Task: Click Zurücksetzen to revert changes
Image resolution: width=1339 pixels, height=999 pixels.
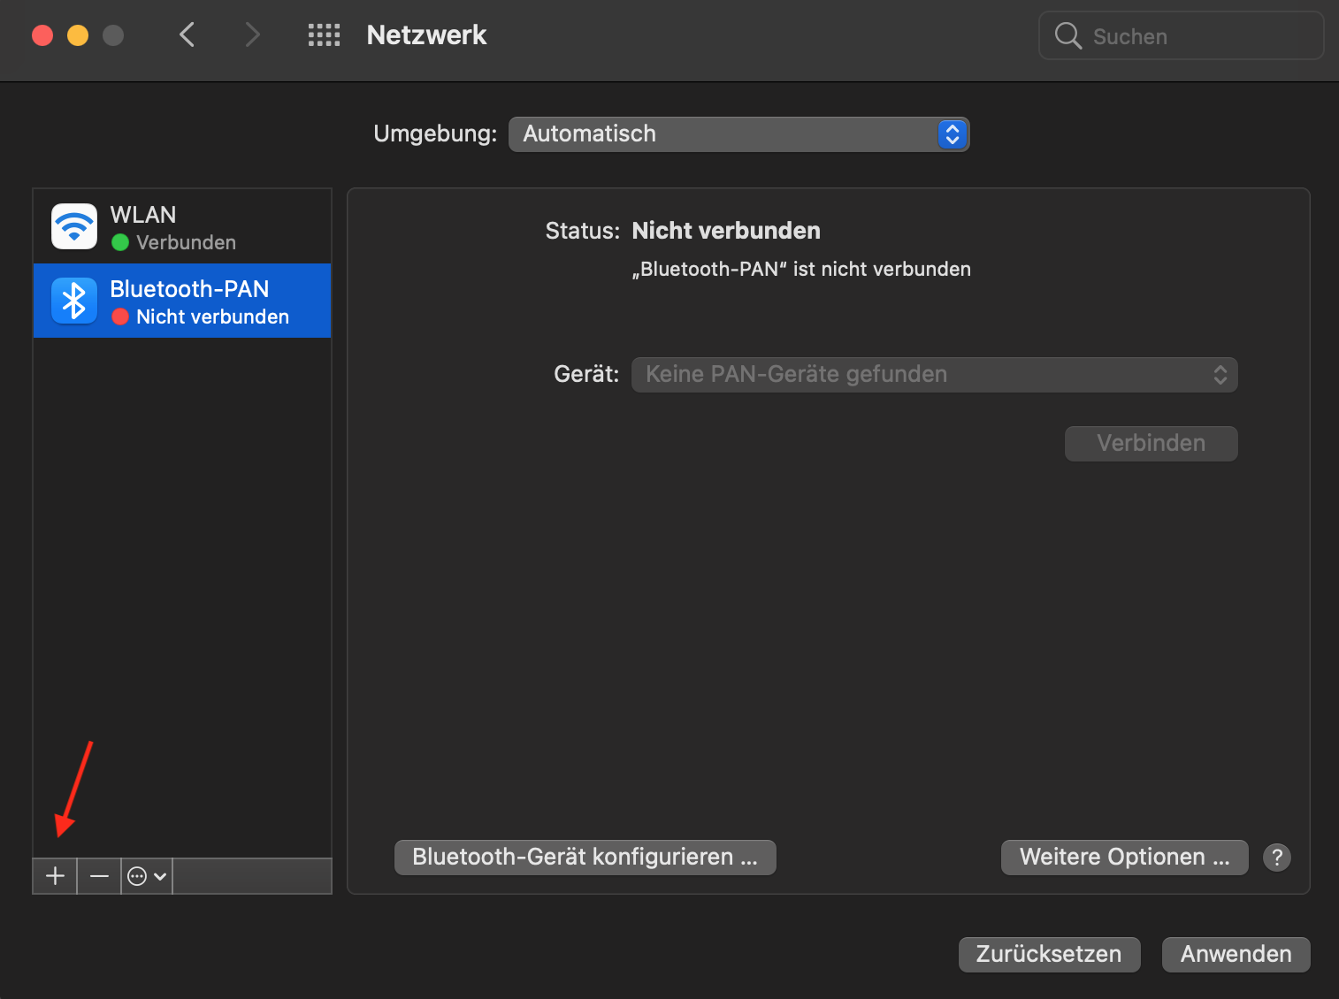Action: coord(1049,955)
